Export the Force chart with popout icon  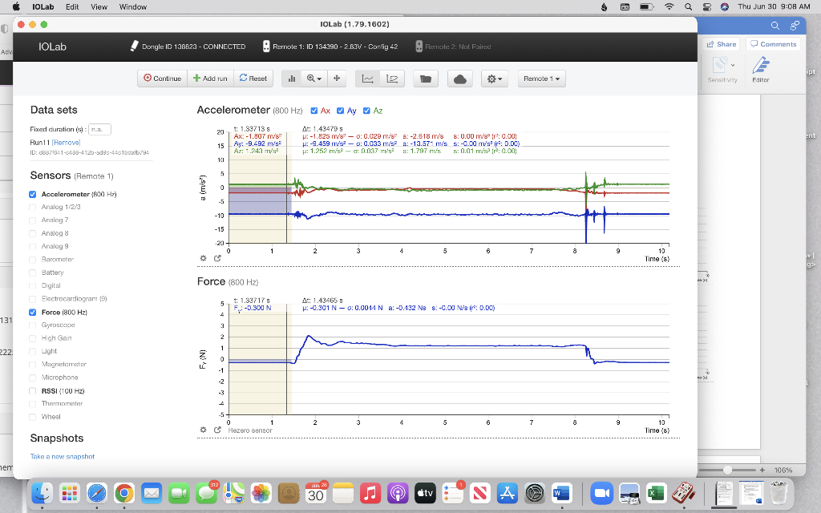pos(217,430)
